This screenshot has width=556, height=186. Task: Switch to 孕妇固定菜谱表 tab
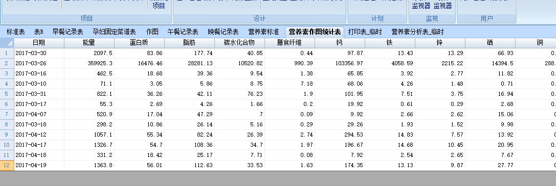click(x=114, y=32)
